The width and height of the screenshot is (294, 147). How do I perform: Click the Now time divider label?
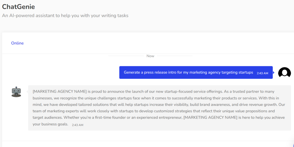click(x=150, y=56)
